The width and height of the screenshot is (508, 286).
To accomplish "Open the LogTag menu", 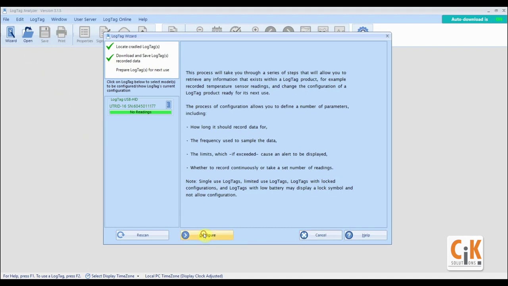I will [x=37, y=19].
